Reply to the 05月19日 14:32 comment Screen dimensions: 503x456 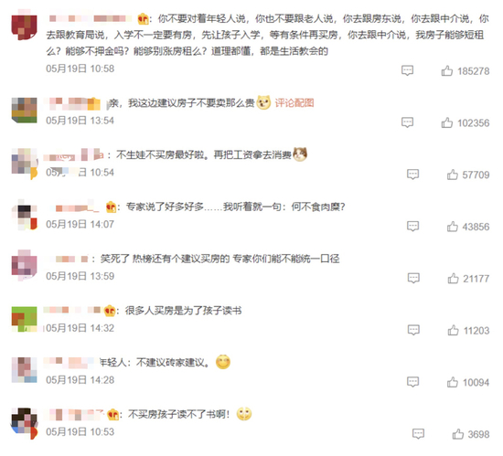coord(413,330)
